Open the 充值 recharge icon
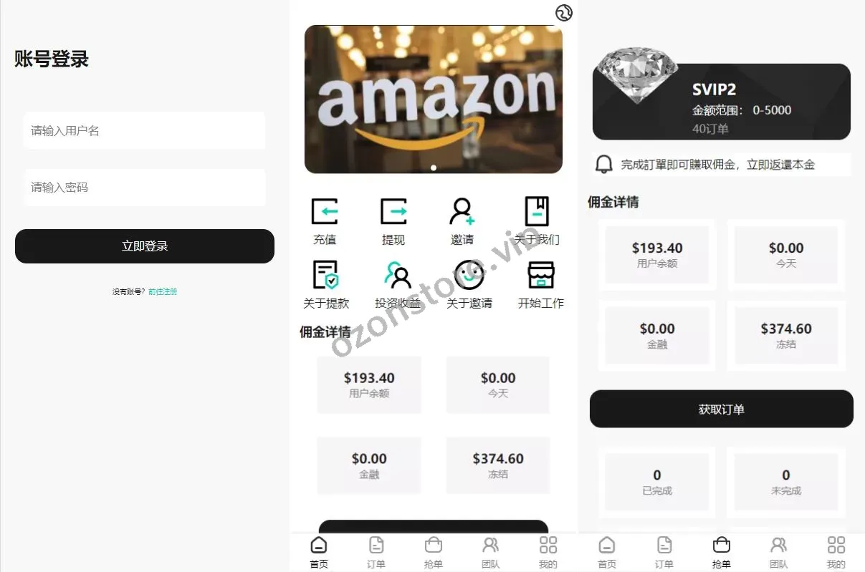This screenshot has height=572, width=865. (325, 212)
